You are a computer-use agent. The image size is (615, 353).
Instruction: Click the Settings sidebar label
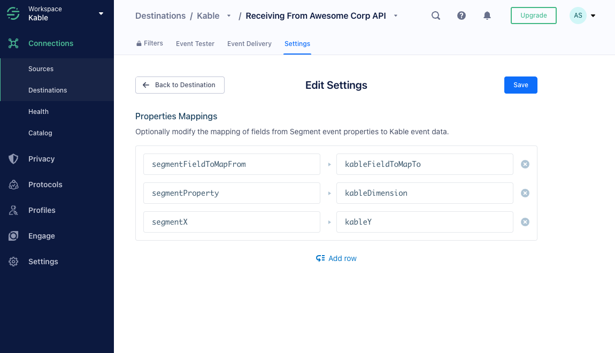point(43,262)
